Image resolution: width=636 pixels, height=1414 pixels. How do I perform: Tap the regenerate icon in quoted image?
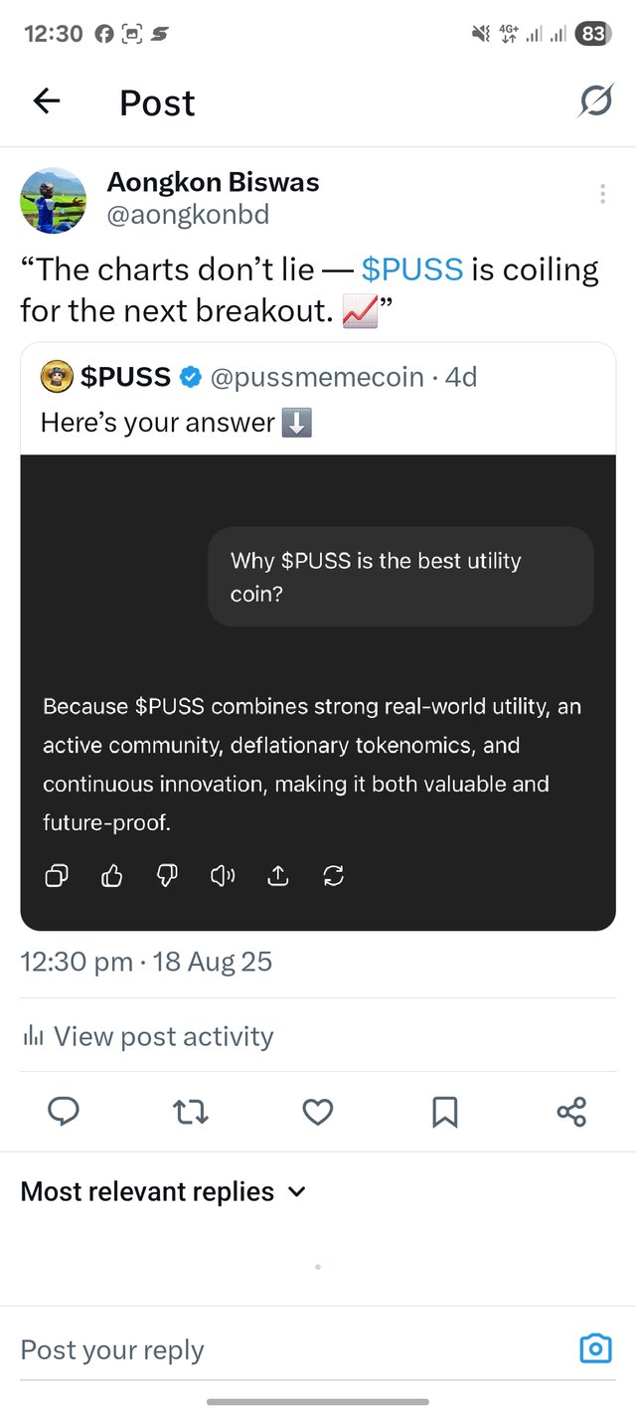pos(334,876)
